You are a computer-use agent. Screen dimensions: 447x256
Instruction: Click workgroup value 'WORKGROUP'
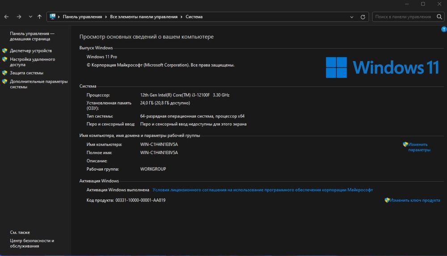153,169
